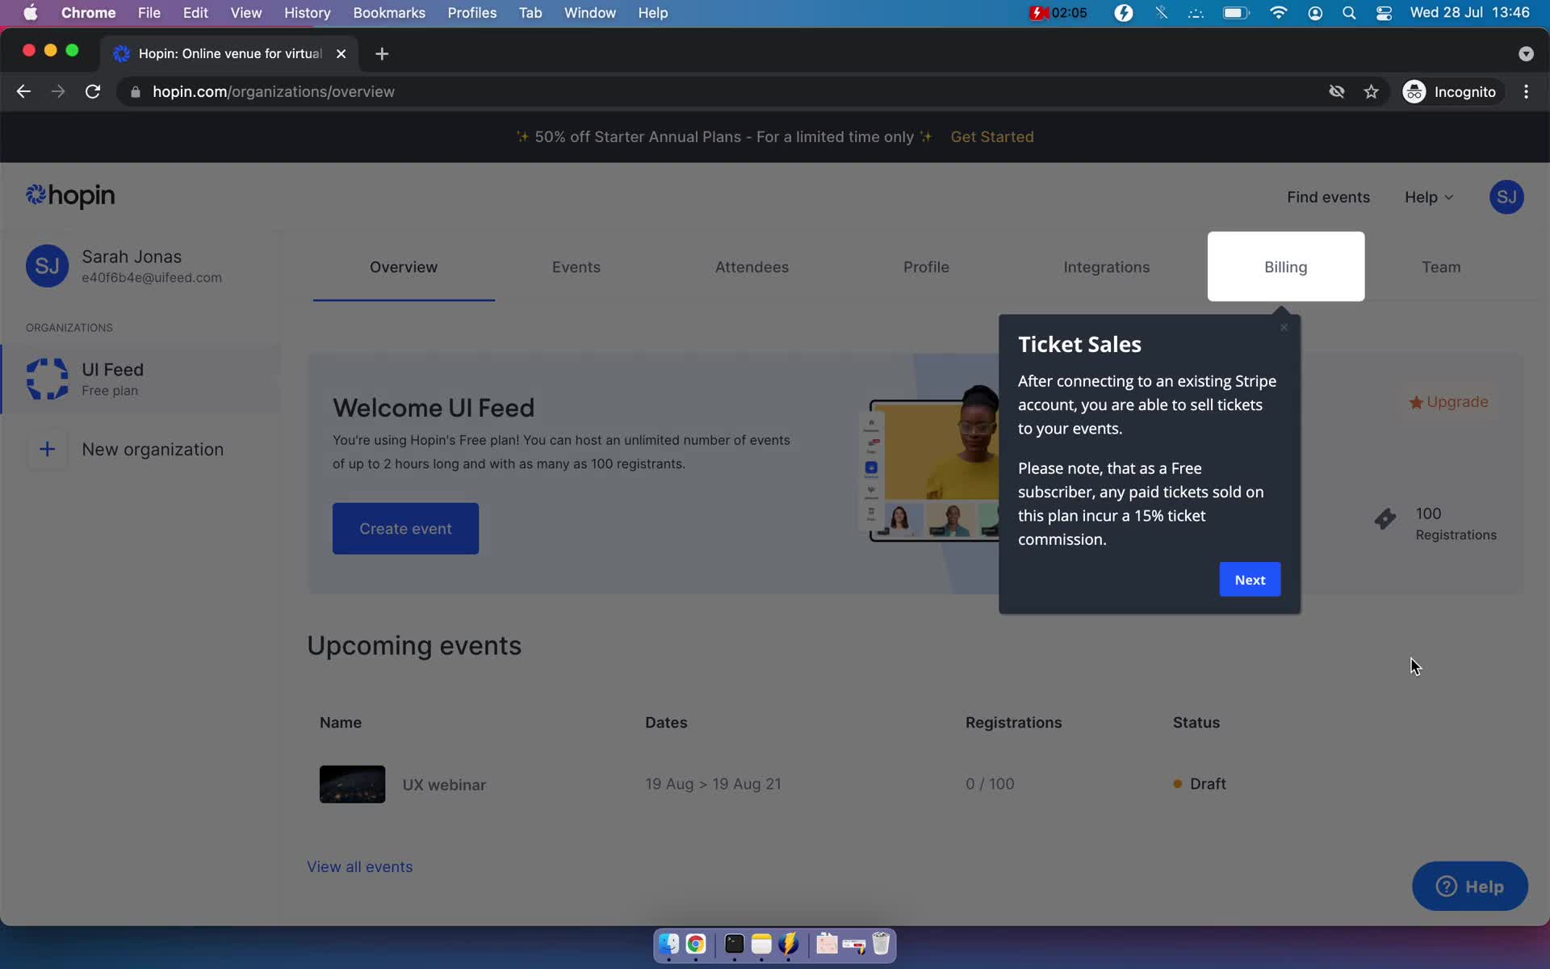This screenshot has height=969, width=1550.
Task: Switch to the Overview tab
Action: coord(404,267)
